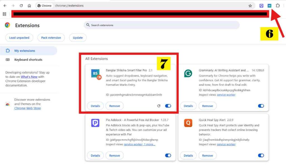Bookmark this page with the star icon
286x165 pixels.
[250, 6]
